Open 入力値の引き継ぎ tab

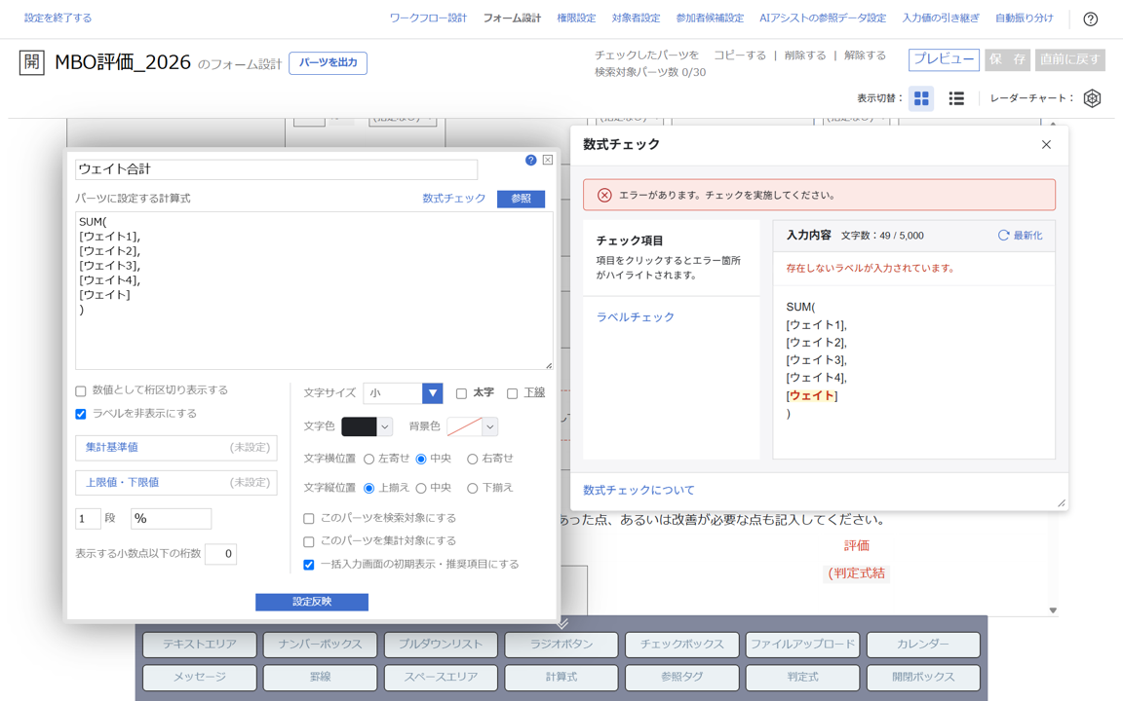941,18
